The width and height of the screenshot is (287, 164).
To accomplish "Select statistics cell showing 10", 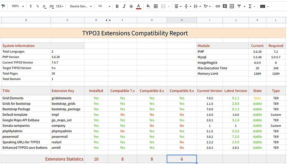I will (96, 159).
